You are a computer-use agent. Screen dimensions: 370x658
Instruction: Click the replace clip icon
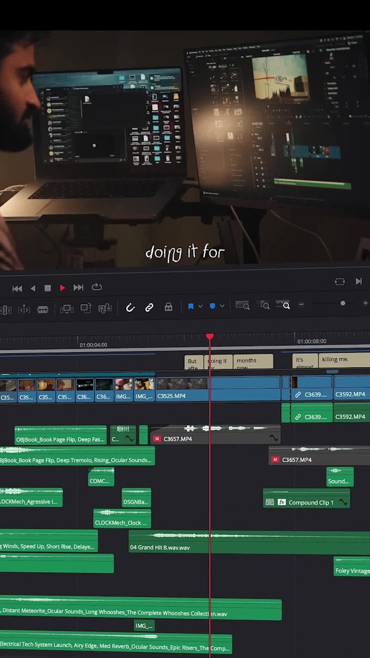pyautogui.click(x=105, y=309)
